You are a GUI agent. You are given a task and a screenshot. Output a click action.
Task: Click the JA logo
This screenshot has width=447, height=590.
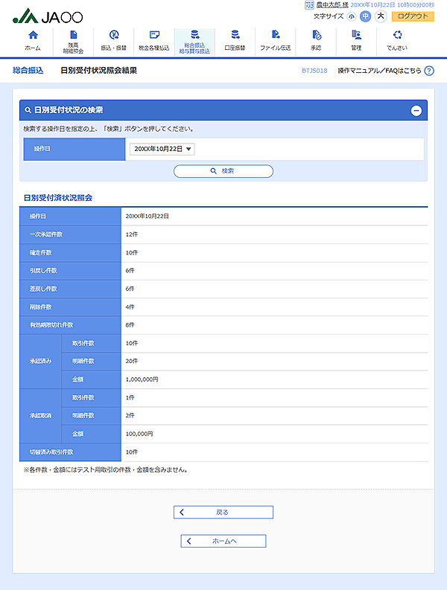(x=48, y=16)
